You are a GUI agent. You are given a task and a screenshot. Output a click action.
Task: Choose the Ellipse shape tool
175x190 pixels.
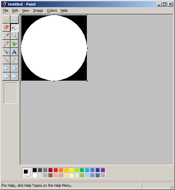coord(6,76)
